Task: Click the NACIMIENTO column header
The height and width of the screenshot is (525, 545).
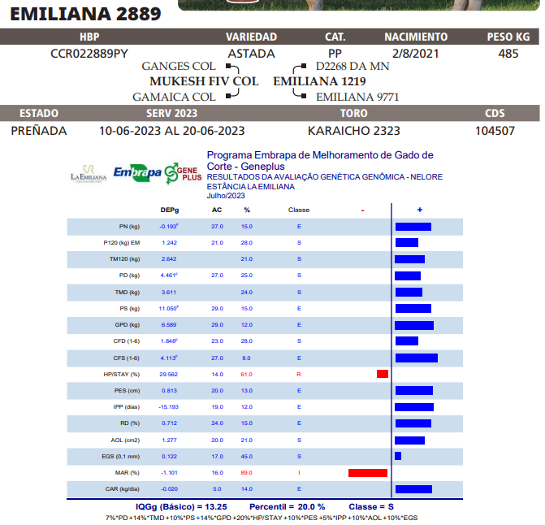Action: [415, 37]
